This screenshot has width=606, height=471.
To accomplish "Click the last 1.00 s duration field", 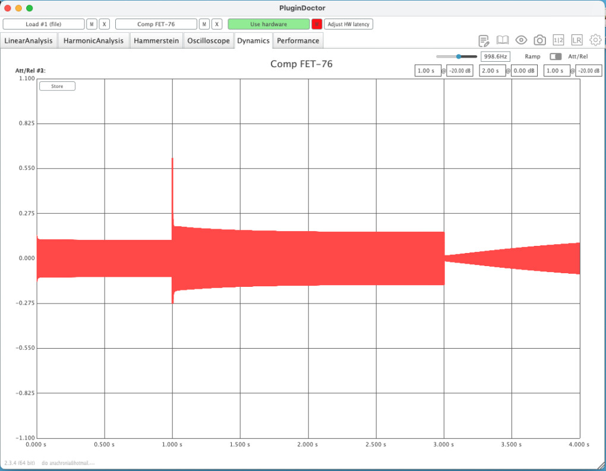I will pyautogui.click(x=557, y=71).
